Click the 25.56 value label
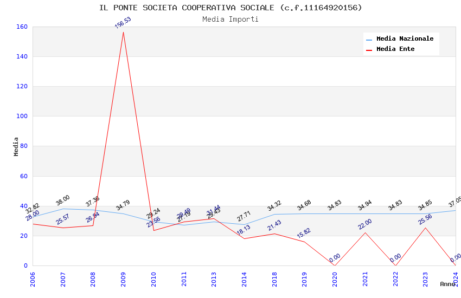The height and width of the screenshot is (298, 461). tap(425, 219)
